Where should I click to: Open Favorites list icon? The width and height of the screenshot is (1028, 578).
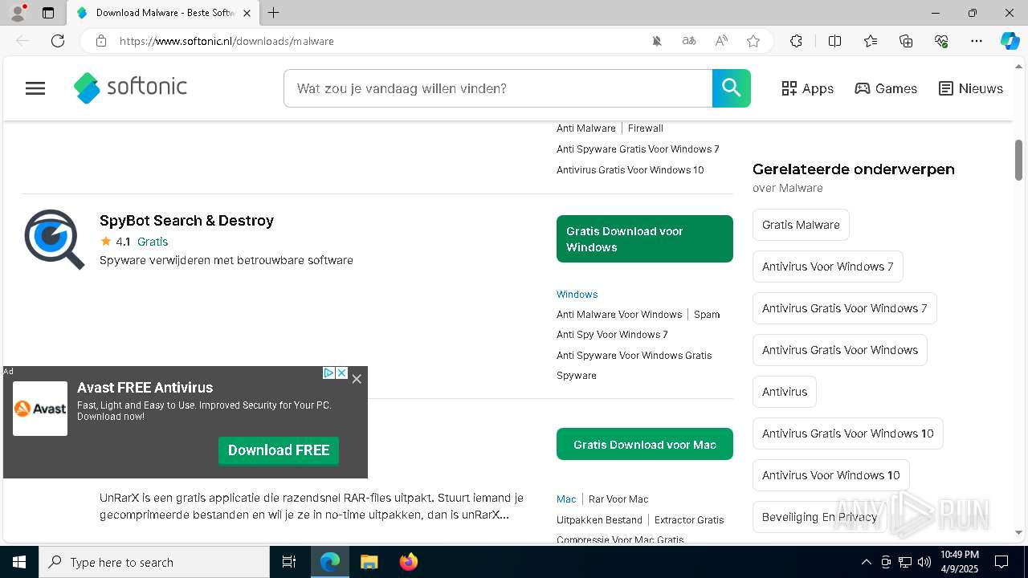pyautogui.click(x=871, y=41)
